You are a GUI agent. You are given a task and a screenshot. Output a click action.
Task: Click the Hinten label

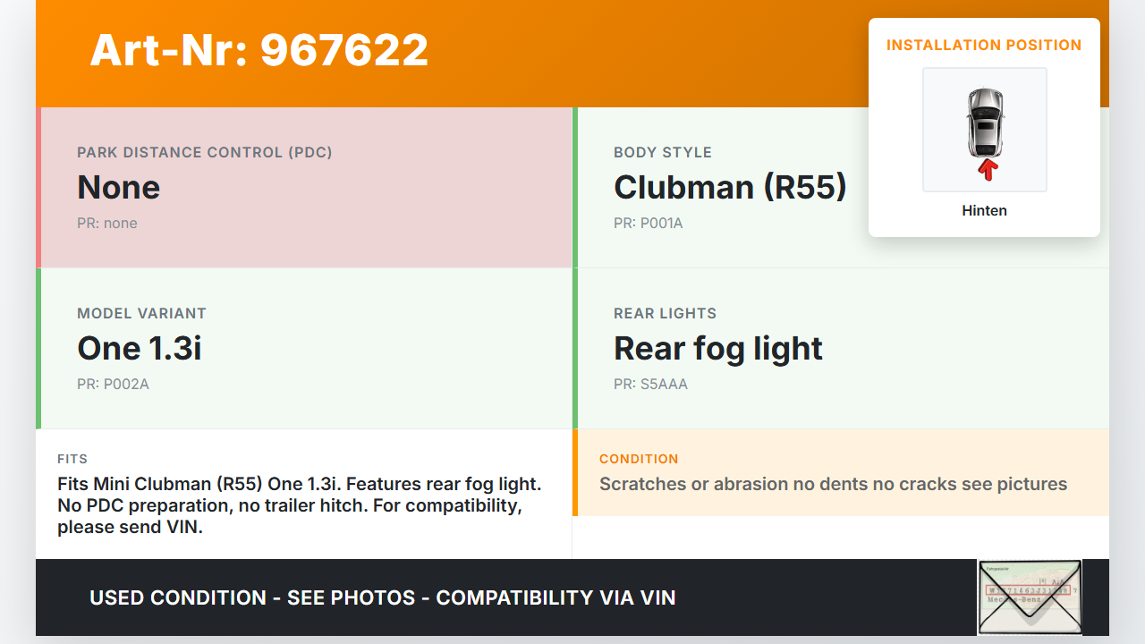984,211
